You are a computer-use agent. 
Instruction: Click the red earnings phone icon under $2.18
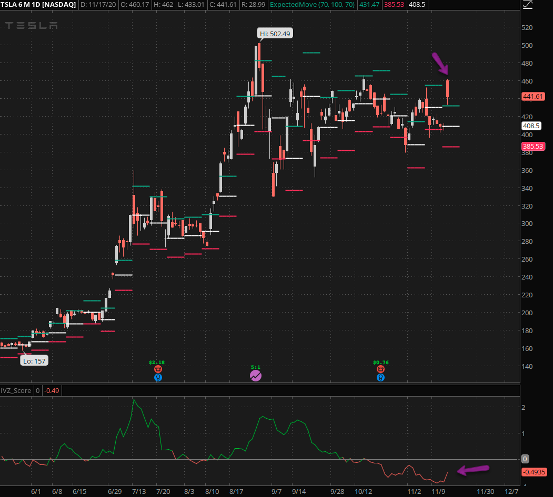pos(158,369)
